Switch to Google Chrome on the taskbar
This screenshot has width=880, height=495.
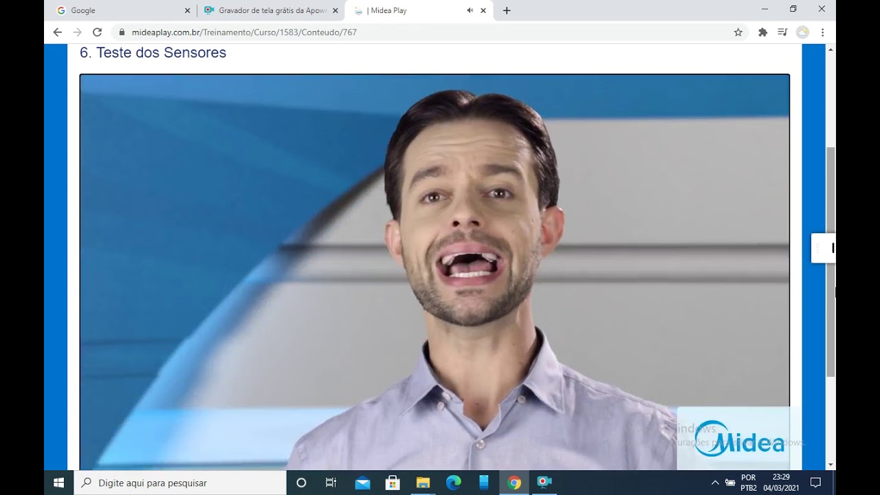click(514, 483)
